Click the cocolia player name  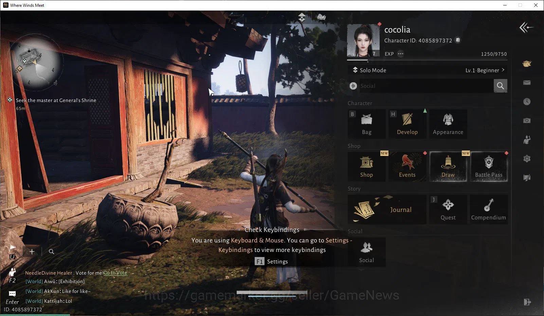pos(397,30)
